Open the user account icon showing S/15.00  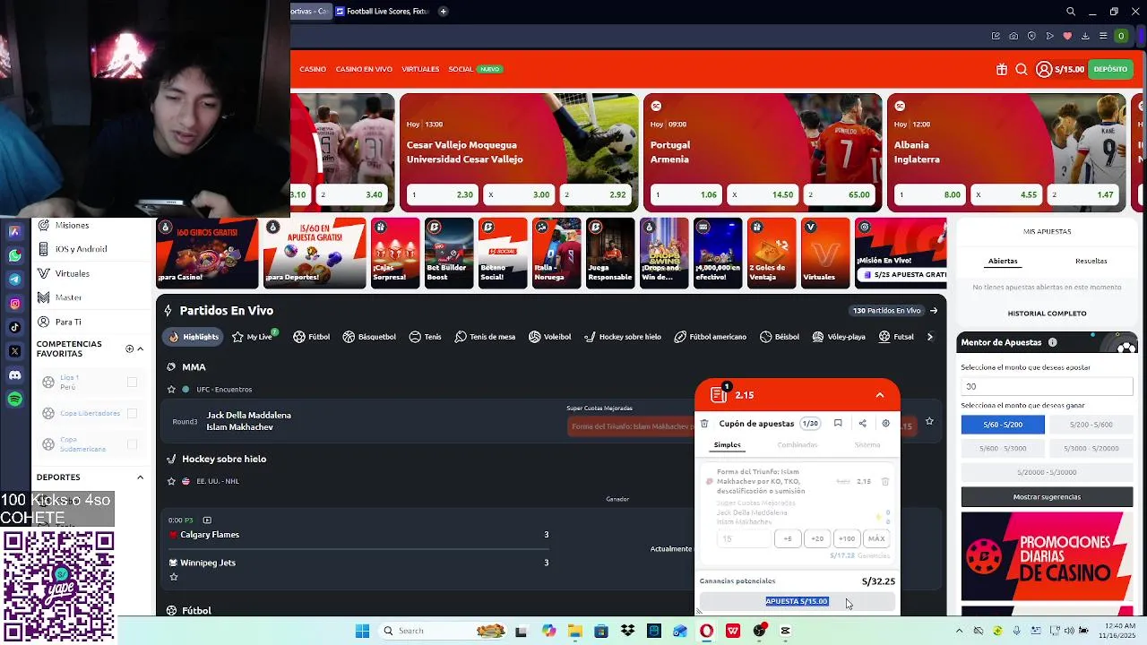1044,69
